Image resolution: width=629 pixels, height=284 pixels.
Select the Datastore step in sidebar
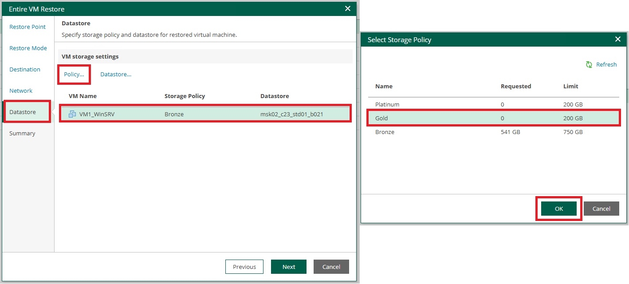(27, 112)
